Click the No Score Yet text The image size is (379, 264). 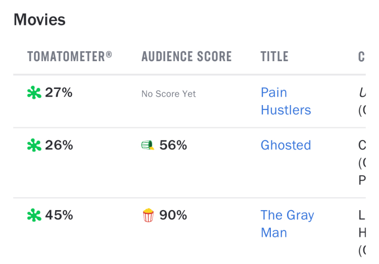168,94
